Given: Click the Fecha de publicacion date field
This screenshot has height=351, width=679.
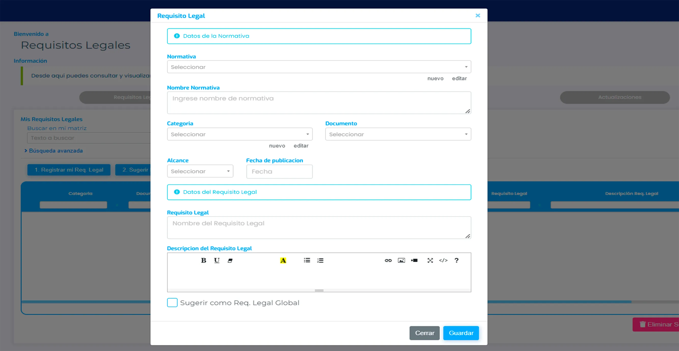Looking at the screenshot, I should pyautogui.click(x=279, y=172).
